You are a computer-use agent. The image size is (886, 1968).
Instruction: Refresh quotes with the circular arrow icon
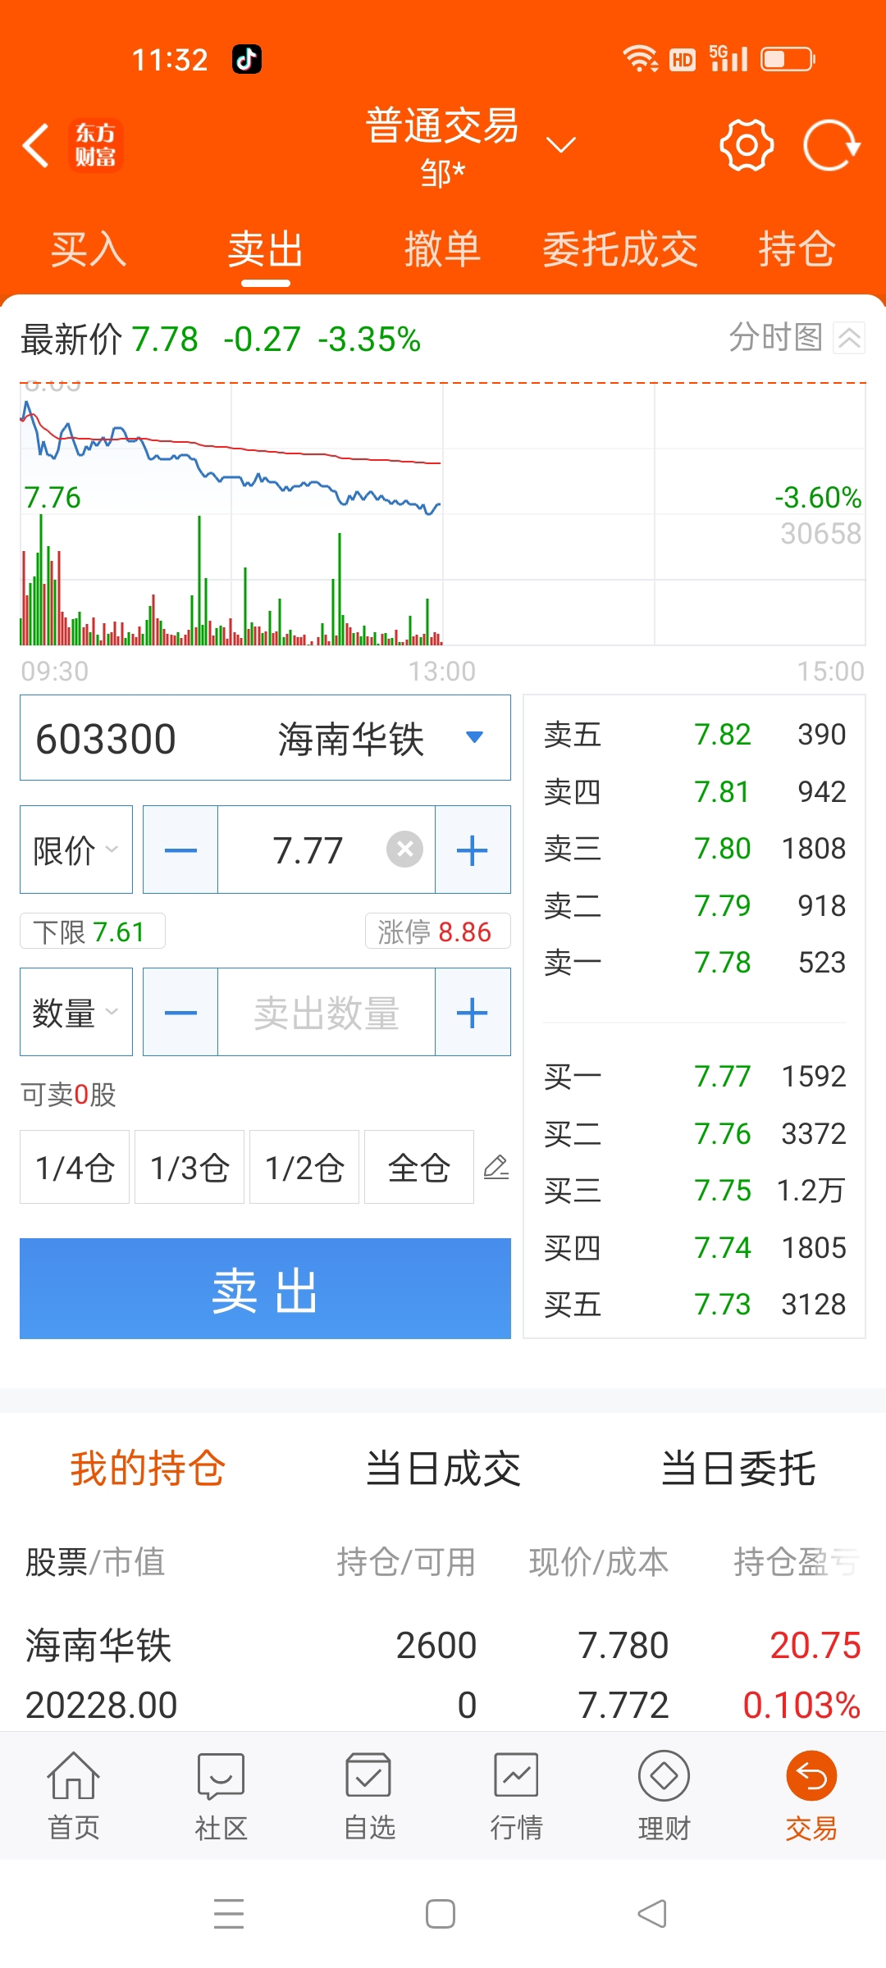[x=831, y=145]
